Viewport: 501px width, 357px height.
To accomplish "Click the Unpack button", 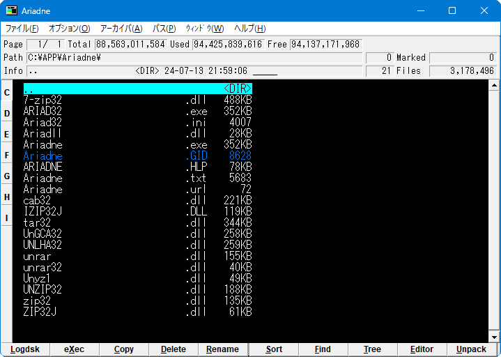I will 472,349.
